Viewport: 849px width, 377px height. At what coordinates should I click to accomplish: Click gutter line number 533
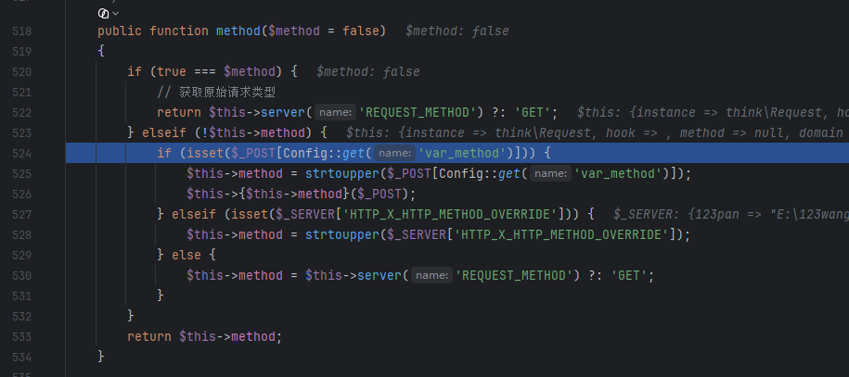pyautogui.click(x=21, y=337)
